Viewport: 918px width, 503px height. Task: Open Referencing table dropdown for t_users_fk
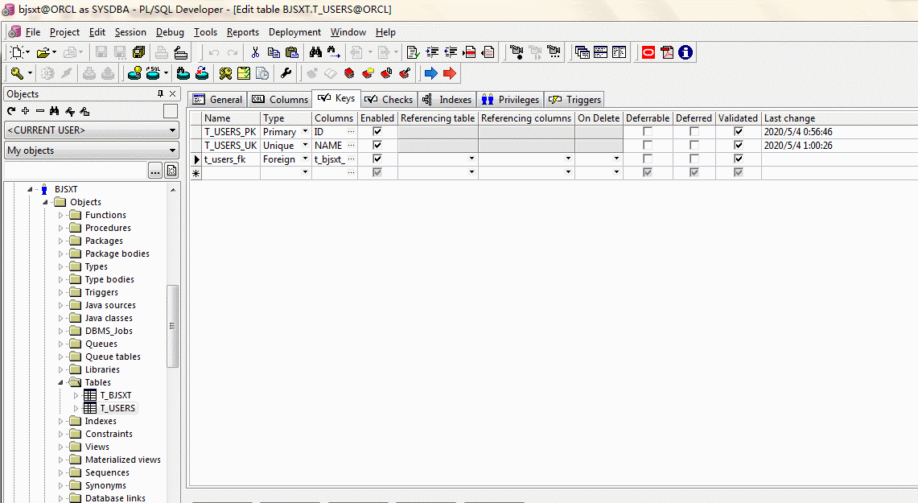click(x=471, y=159)
